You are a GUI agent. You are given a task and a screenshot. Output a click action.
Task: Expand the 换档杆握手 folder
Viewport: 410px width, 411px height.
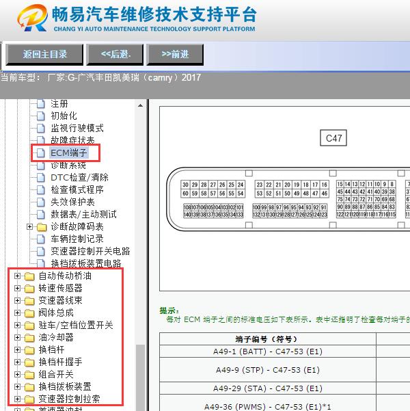[17, 362]
